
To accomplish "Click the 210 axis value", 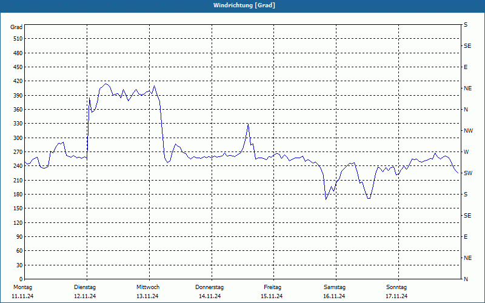I will (x=18, y=180).
